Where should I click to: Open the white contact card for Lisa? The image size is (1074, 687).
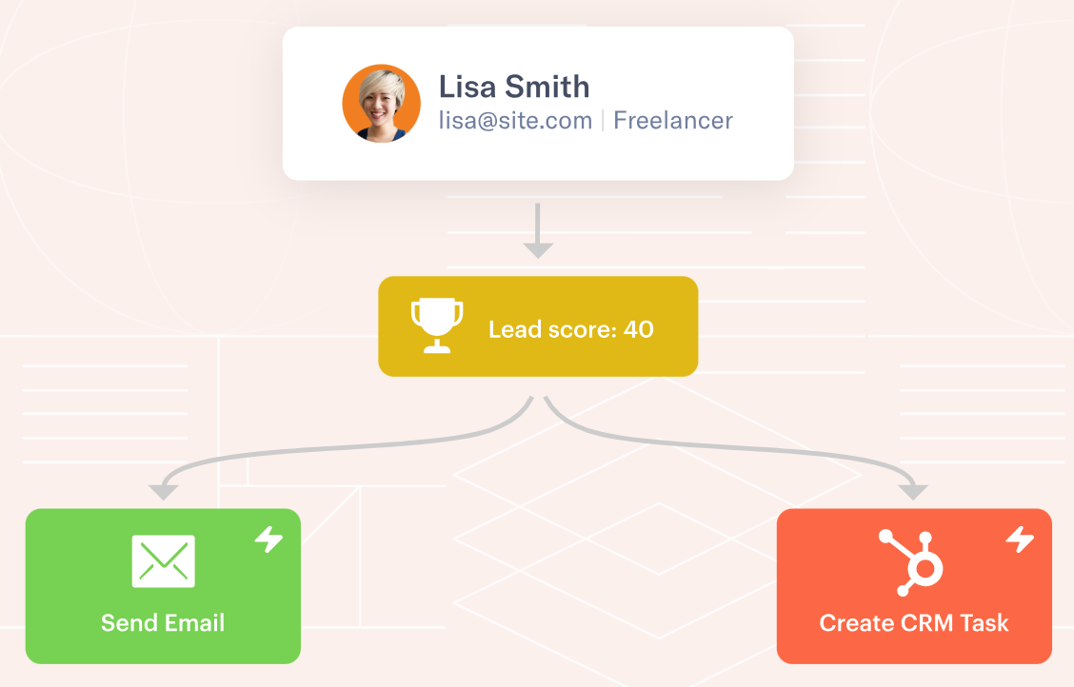click(x=538, y=104)
